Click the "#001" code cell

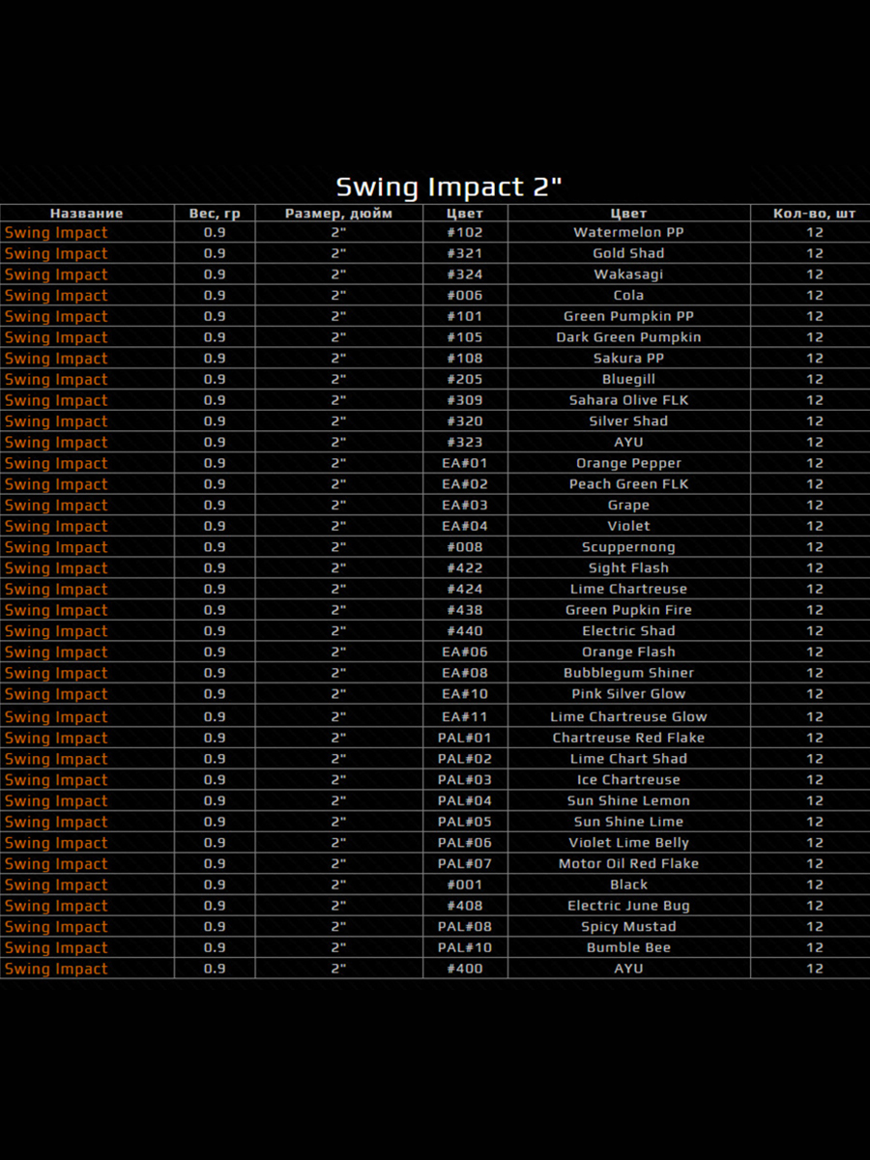tap(464, 884)
